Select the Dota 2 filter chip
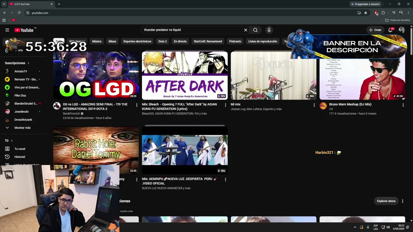This screenshot has width=413, height=232. [x=163, y=41]
